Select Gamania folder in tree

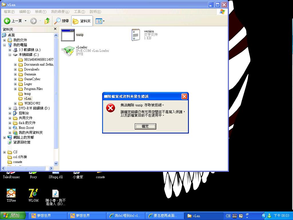tap(27, 74)
